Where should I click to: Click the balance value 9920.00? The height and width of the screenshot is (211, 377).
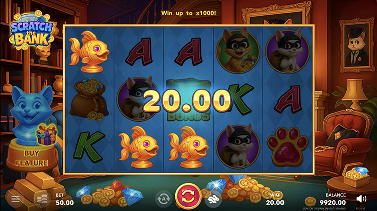point(333,203)
